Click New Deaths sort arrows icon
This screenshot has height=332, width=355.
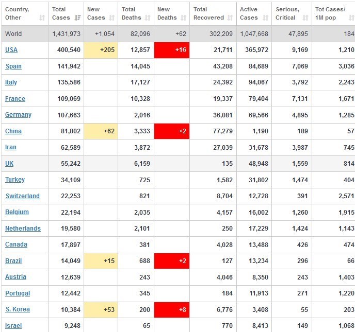pos(183,18)
